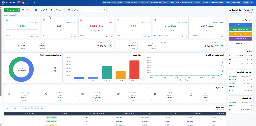
Task: Click the red warning icon on overdue card
Action: pyautogui.click(x=81, y=20)
